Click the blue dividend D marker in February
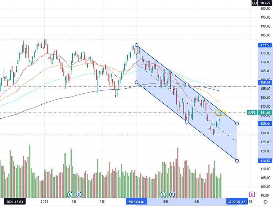The height and width of the screenshot is (207, 273). 79,194
